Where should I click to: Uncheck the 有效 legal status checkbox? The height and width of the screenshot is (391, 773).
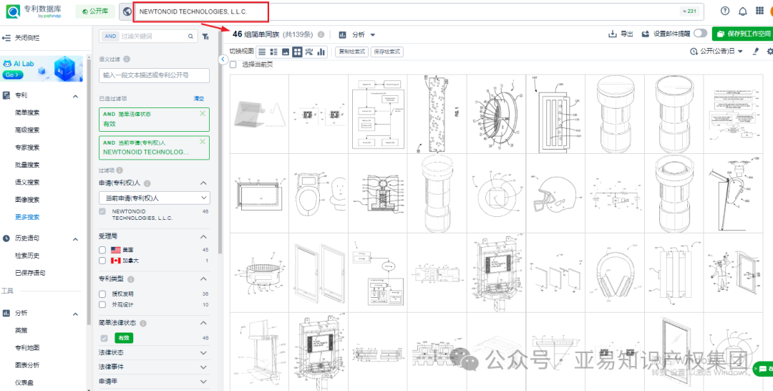click(104, 338)
